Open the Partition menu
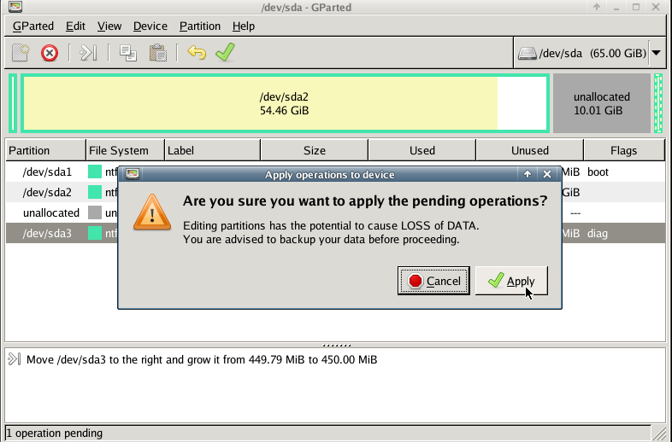672x442 pixels. [200, 26]
